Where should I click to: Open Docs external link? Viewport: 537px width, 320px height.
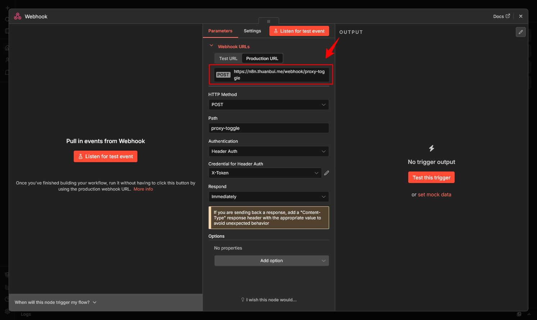click(x=501, y=16)
